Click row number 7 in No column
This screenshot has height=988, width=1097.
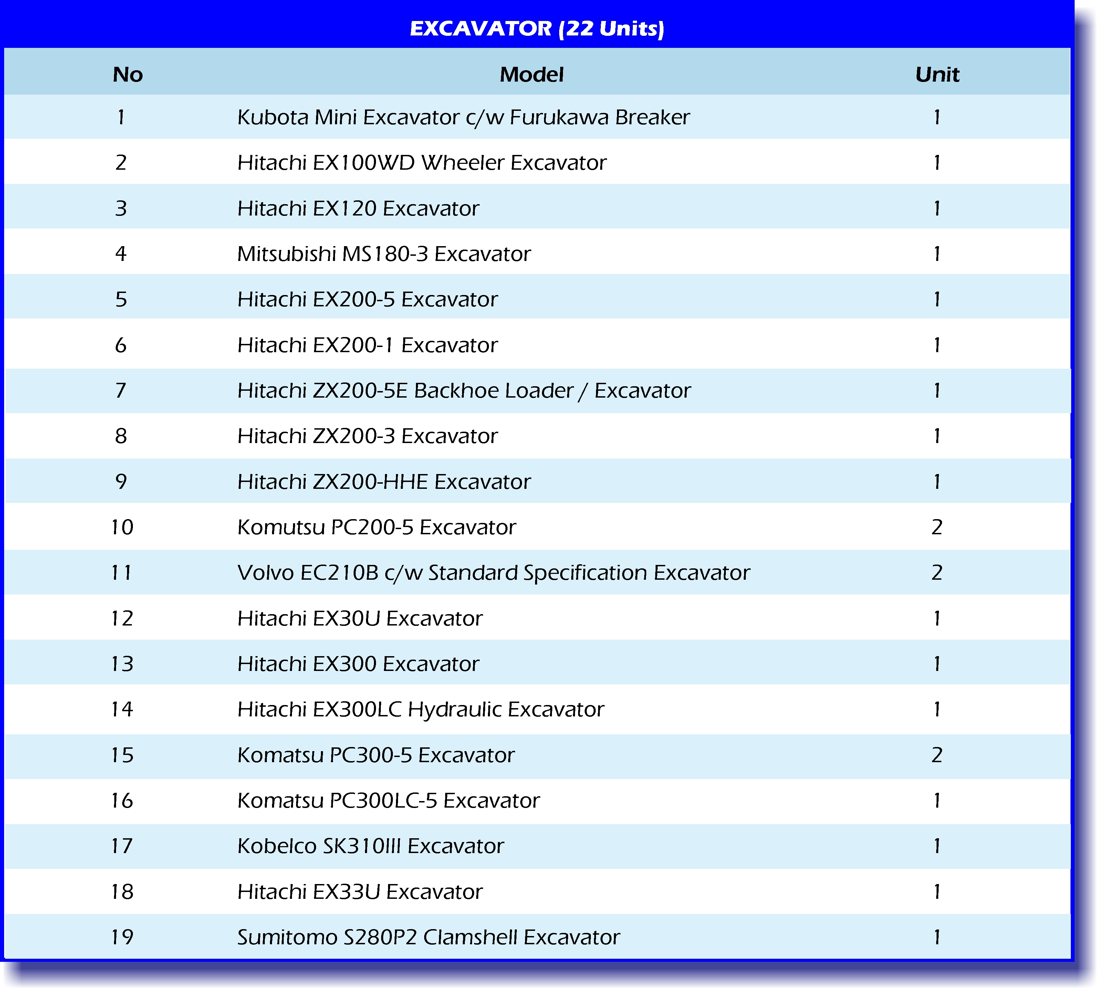pyautogui.click(x=121, y=390)
